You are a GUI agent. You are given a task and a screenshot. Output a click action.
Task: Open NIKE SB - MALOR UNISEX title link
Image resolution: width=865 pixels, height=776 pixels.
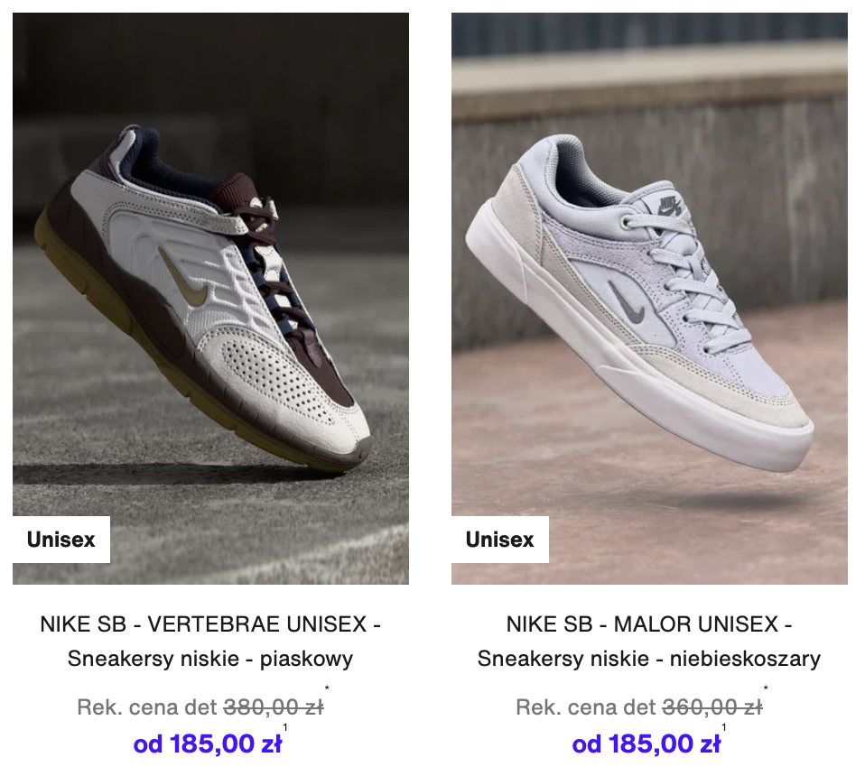649,624
